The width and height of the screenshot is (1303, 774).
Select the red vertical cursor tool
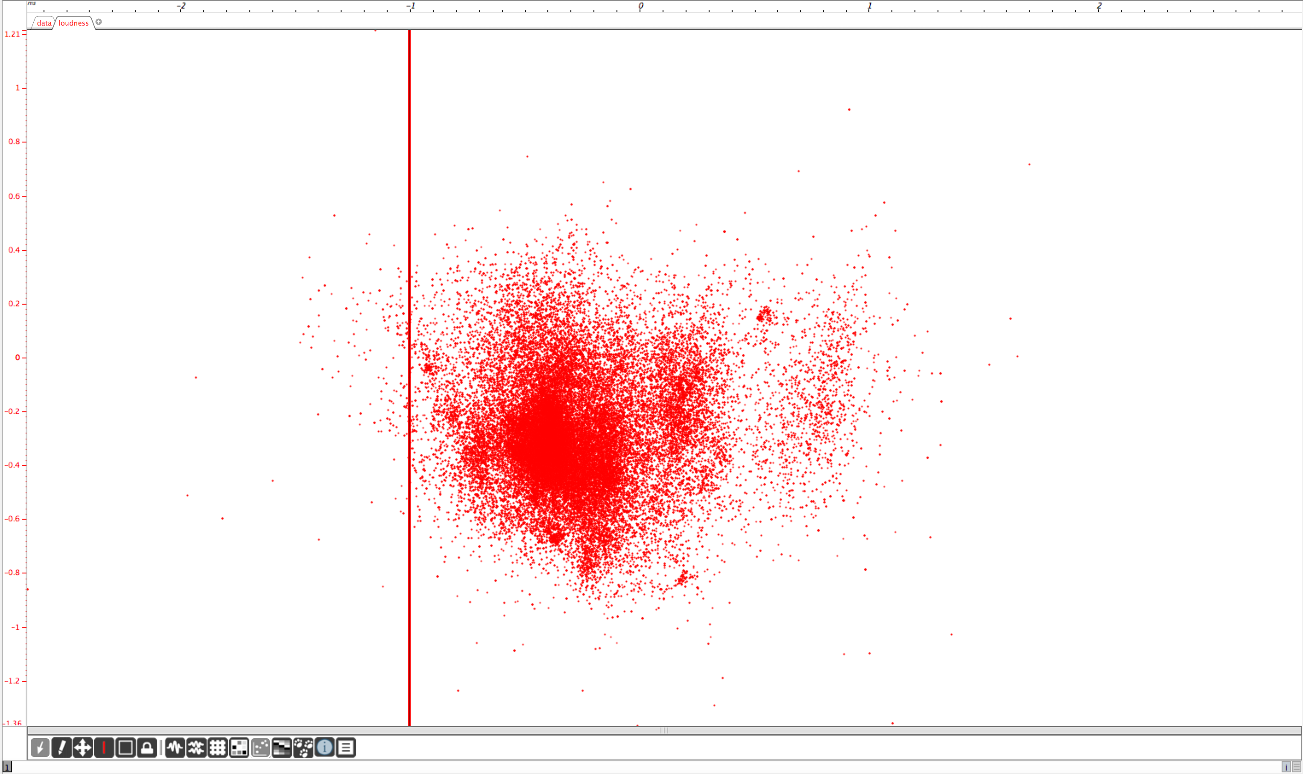pyautogui.click(x=104, y=748)
